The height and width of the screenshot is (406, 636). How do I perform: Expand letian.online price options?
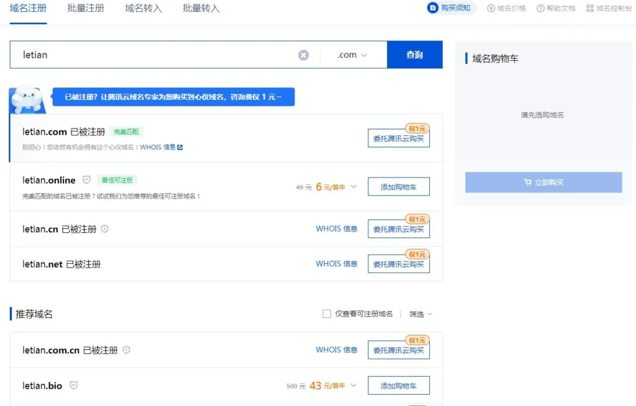pyautogui.click(x=353, y=187)
